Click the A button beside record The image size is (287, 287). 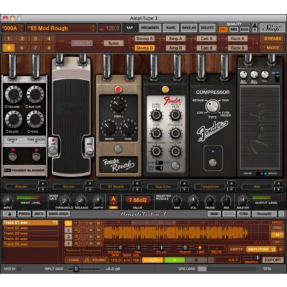(x=211, y=260)
